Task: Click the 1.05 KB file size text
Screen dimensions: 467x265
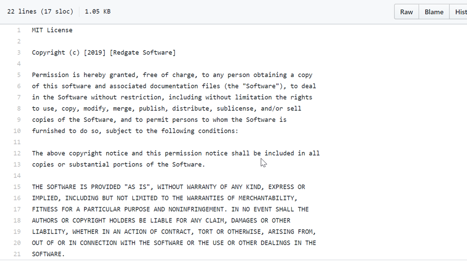Action: [98, 11]
